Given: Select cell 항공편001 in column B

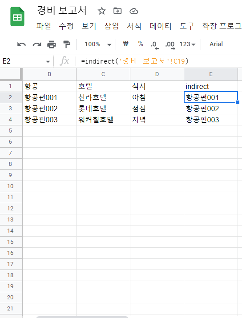Looking at the screenshot, I should click(49, 97).
